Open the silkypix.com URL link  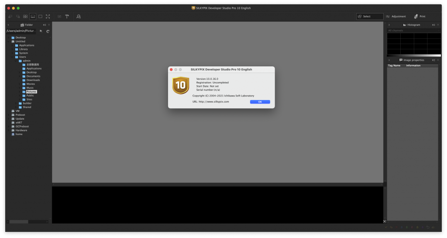(x=213, y=102)
